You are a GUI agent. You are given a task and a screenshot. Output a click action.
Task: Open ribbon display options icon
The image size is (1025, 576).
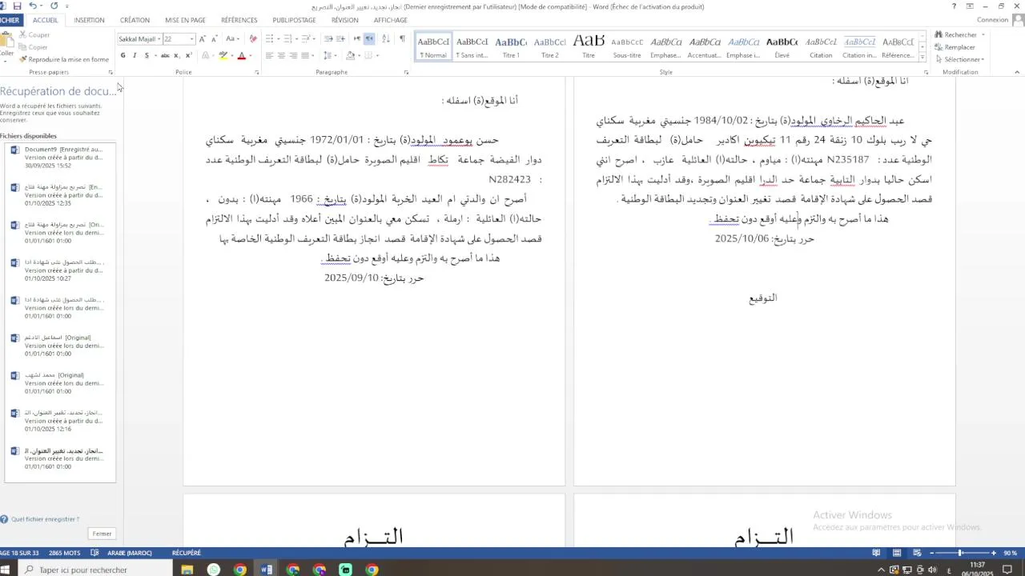coord(971,6)
